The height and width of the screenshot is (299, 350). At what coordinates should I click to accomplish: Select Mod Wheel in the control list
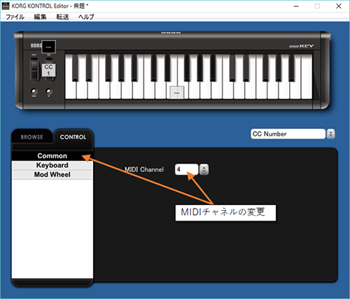[x=52, y=174]
